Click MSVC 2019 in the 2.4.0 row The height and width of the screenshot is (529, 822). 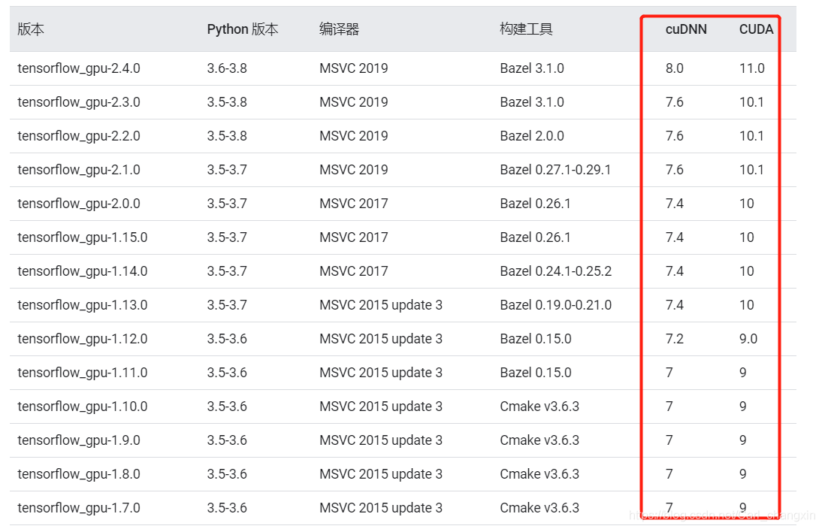(x=354, y=68)
